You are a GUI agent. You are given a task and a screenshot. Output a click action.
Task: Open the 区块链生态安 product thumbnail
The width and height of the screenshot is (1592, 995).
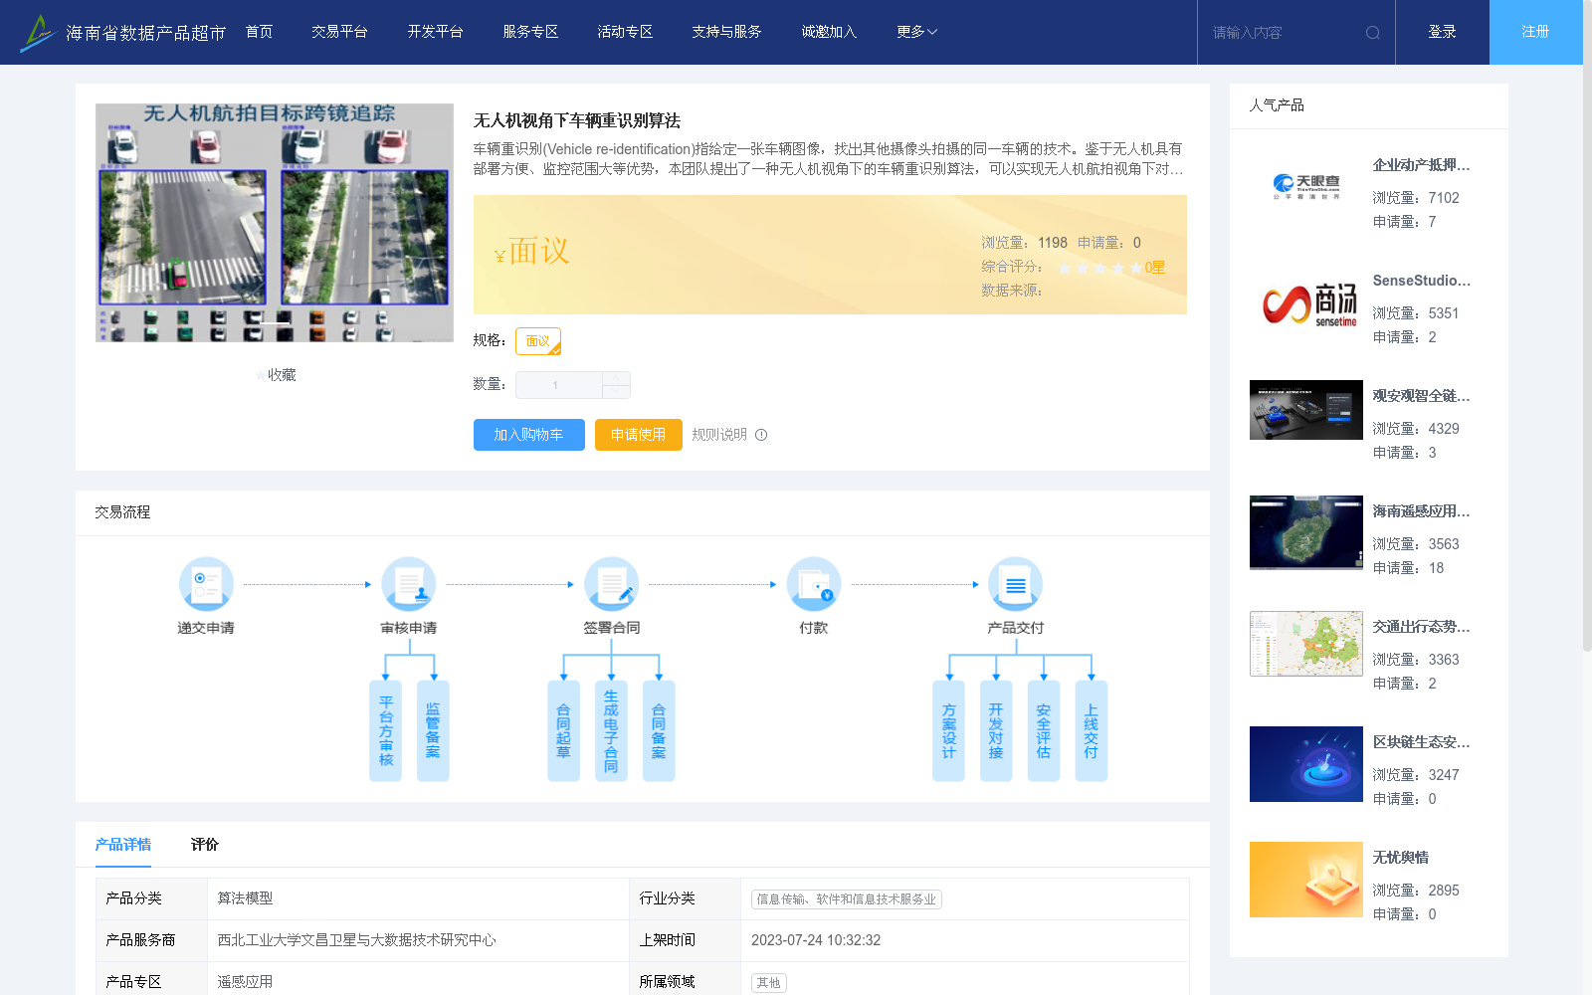1306,764
